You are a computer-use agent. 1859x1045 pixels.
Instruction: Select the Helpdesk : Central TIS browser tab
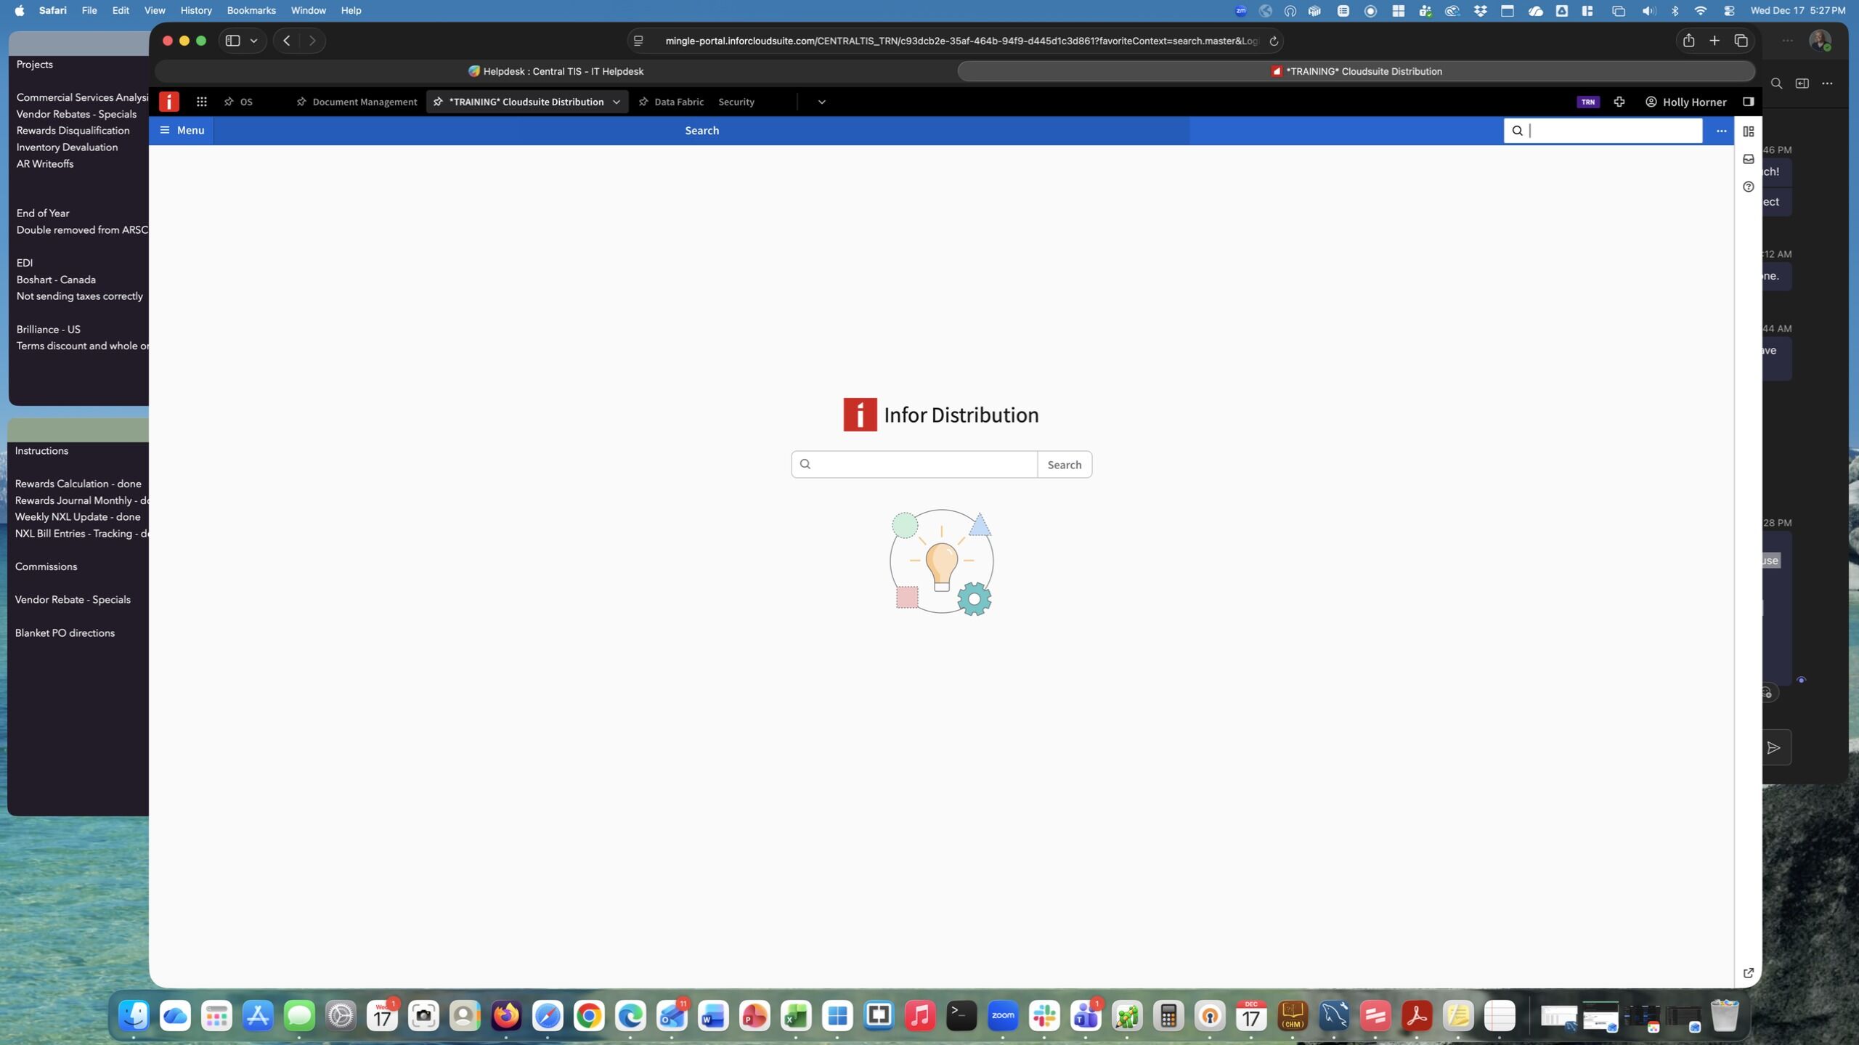(x=556, y=71)
